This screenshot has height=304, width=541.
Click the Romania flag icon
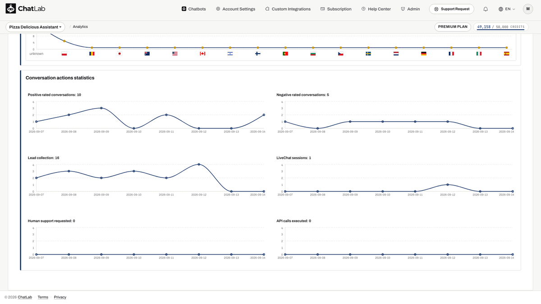(x=92, y=54)
